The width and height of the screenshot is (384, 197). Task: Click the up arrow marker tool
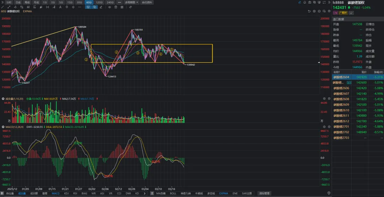73,7
